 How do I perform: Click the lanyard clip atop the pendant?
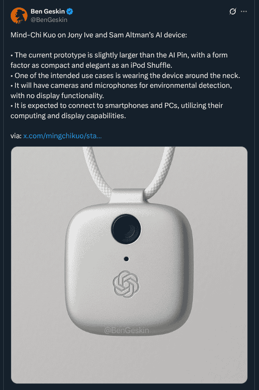tap(127, 196)
